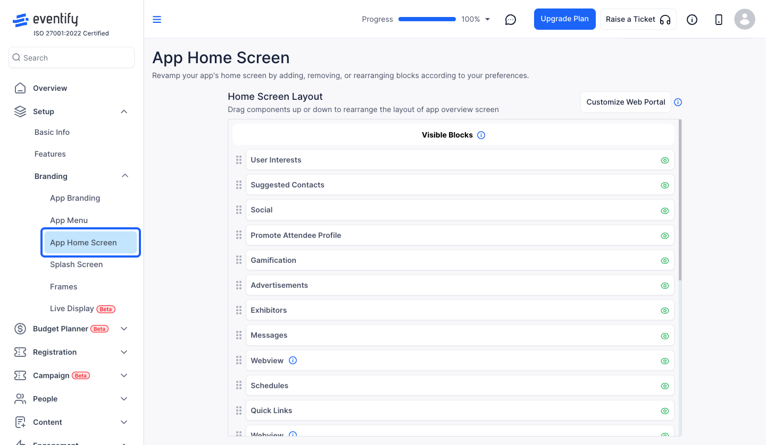
Task: Click the Content document icon
Action: pos(20,422)
